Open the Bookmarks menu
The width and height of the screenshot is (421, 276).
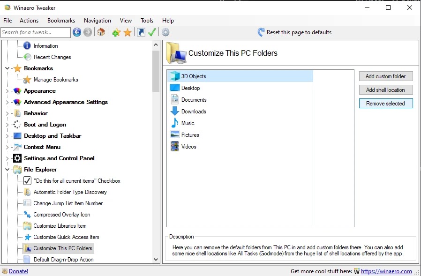point(61,21)
